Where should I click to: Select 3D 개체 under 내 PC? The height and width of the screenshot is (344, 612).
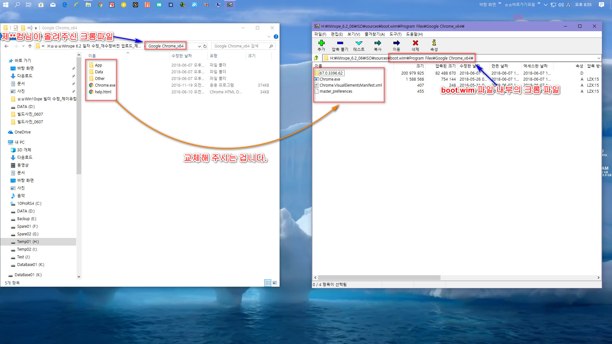(x=24, y=150)
